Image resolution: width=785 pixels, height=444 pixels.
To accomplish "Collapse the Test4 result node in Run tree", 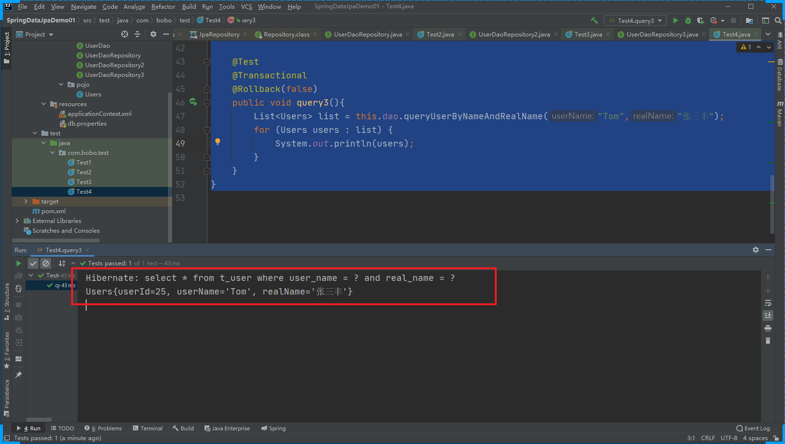I will [31, 275].
